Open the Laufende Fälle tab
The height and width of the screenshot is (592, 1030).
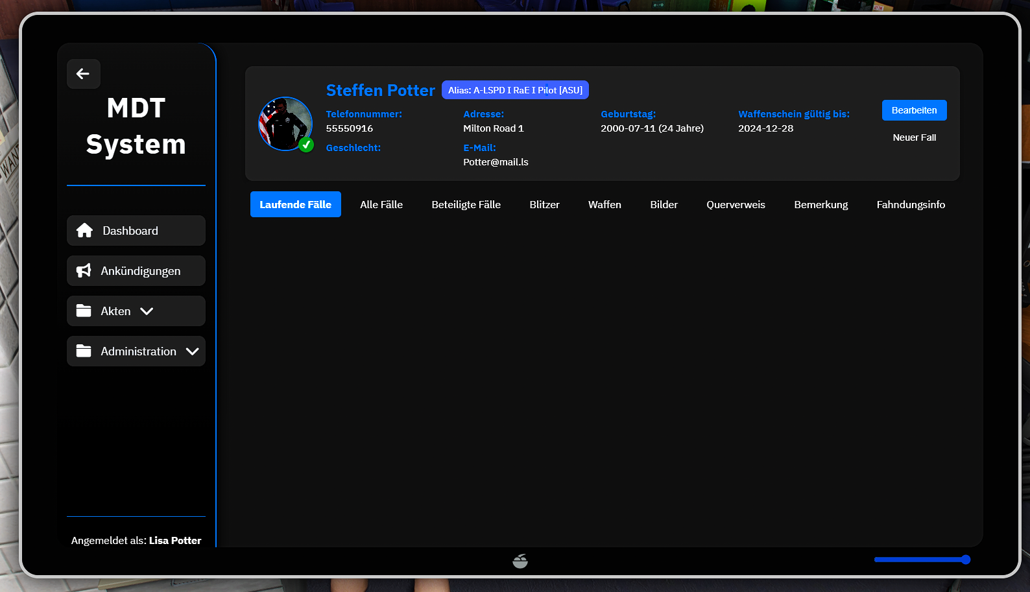tap(296, 204)
